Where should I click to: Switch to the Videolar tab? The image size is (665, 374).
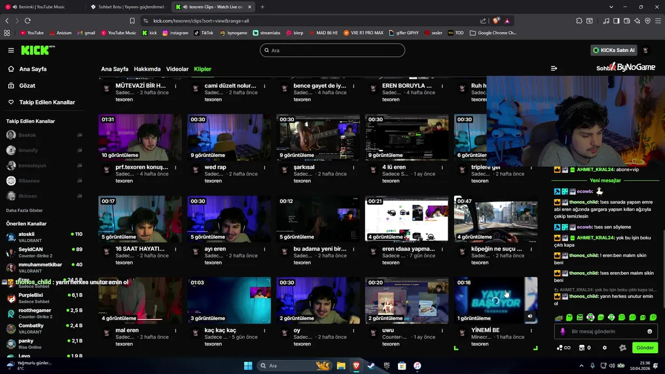pyautogui.click(x=177, y=69)
